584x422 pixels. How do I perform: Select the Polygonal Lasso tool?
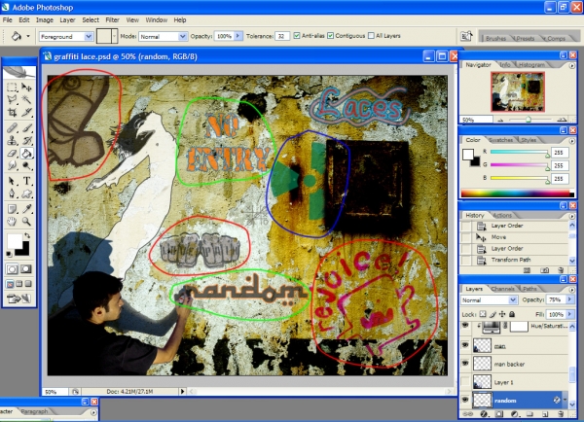[12, 99]
